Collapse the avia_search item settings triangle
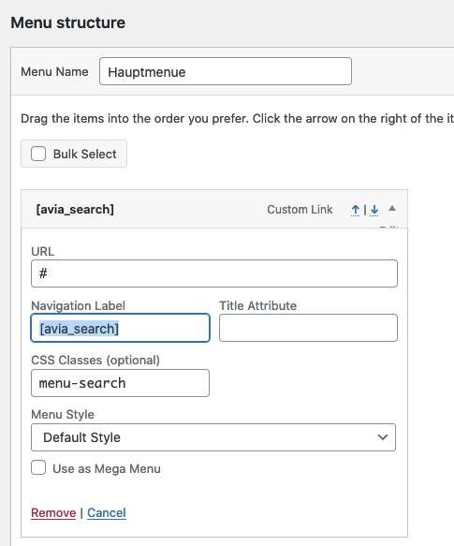This screenshot has height=546, width=454. tap(392, 209)
